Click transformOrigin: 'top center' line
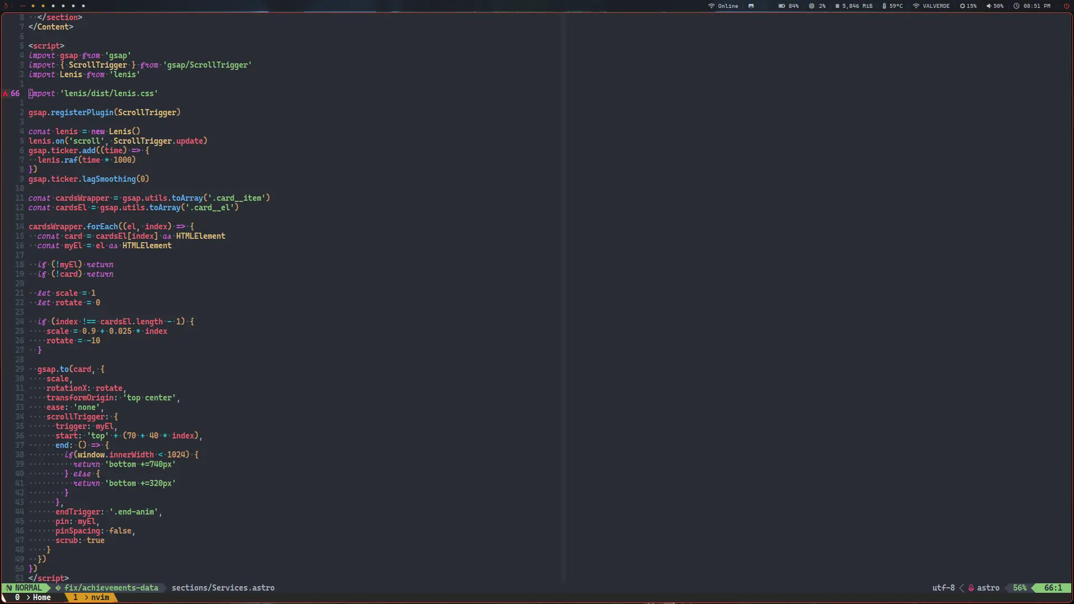The image size is (1074, 604). point(114,398)
